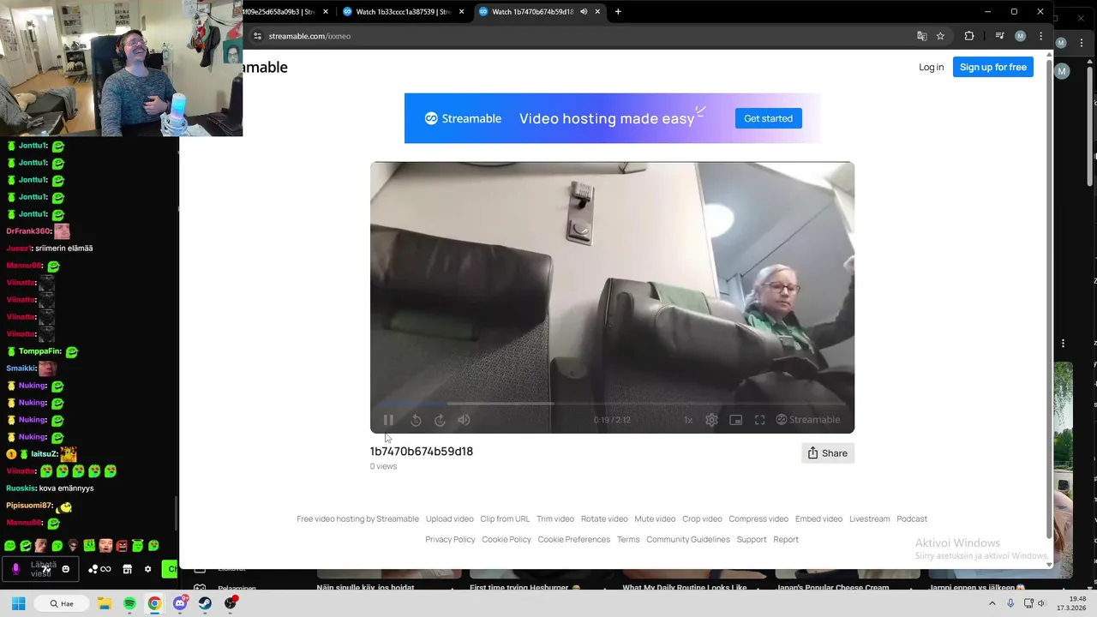
Task: Open the media control icon in Chrome toolbar
Action: point(999,36)
